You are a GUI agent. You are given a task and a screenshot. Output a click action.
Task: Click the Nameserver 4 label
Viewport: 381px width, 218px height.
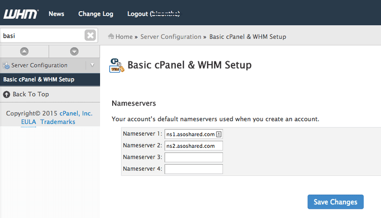tap(142, 169)
